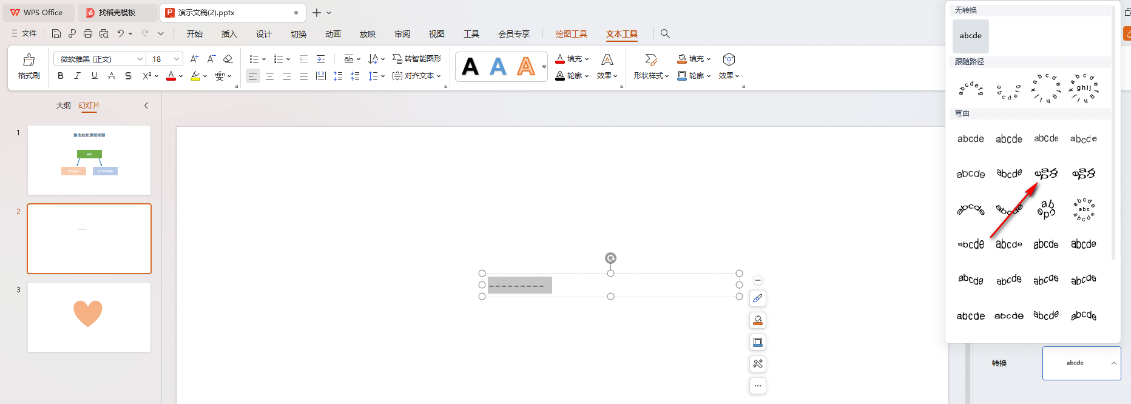Open the Transform (转换) combo box showing abcde
1131x404 pixels.
tap(1081, 363)
